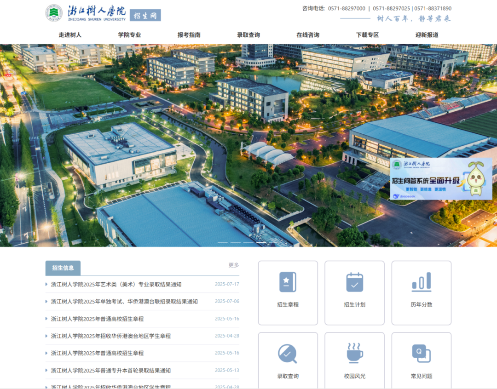The height and width of the screenshot is (389, 497).
Task: Click the 招生计划 card label
Action: point(355,305)
